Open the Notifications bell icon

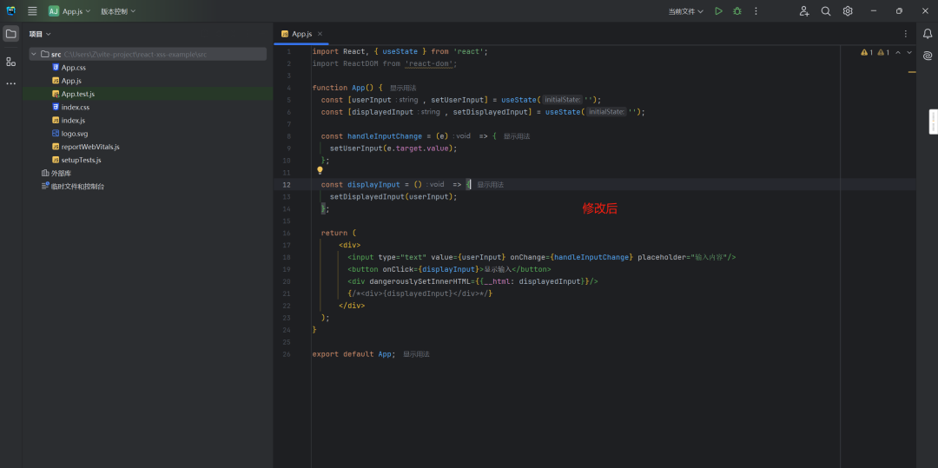pos(928,34)
